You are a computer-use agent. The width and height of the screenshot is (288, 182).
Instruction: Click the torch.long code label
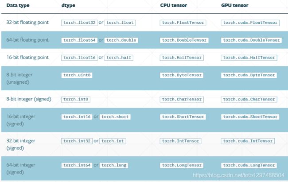coord(114,165)
